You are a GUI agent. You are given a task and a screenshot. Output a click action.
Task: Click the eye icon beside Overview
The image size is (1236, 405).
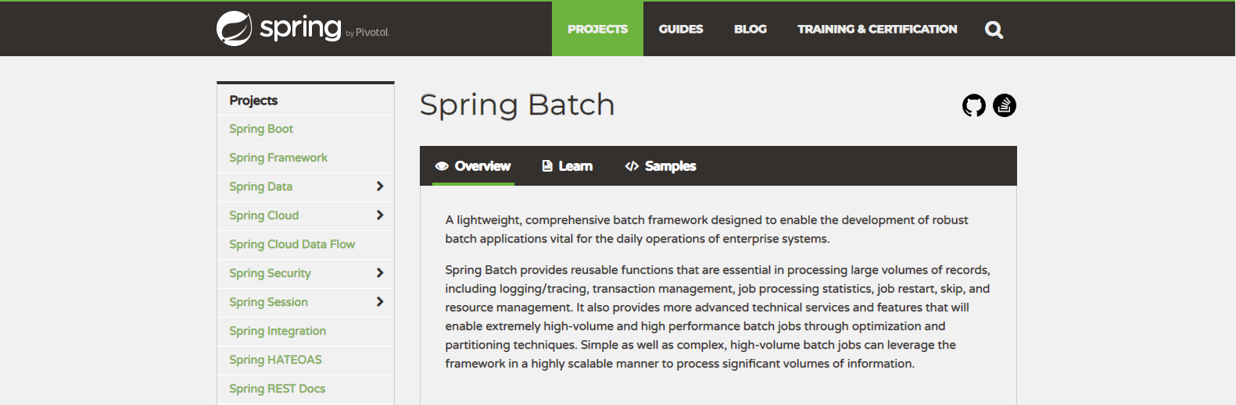[x=442, y=166]
